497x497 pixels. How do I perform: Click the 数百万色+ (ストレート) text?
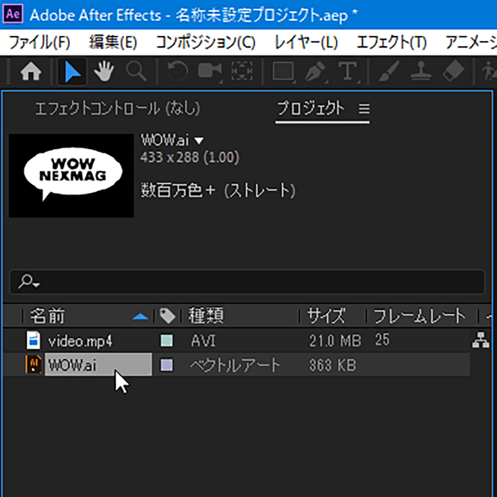coord(218,191)
